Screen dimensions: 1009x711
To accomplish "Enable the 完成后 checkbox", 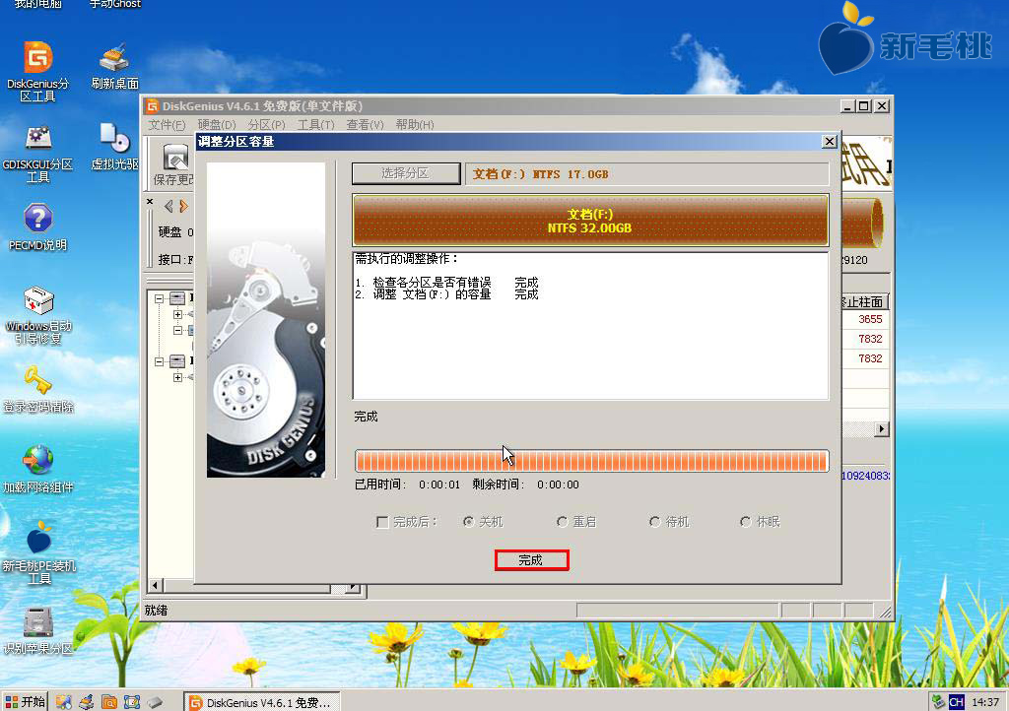I will [x=382, y=522].
